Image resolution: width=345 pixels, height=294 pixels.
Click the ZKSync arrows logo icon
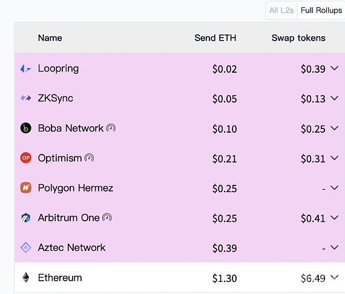26,98
